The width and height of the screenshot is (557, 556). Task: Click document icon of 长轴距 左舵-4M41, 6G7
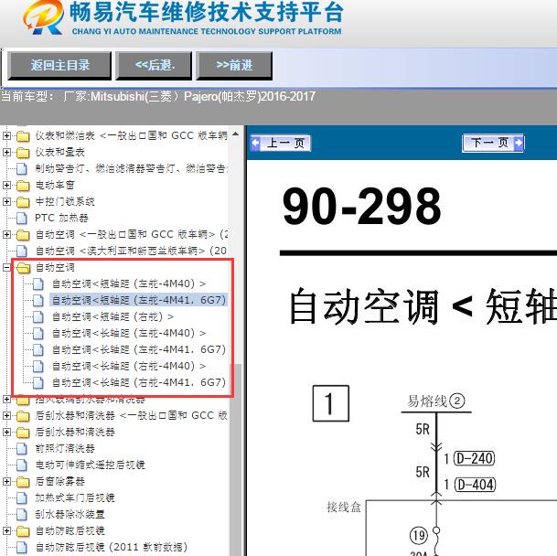point(38,350)
